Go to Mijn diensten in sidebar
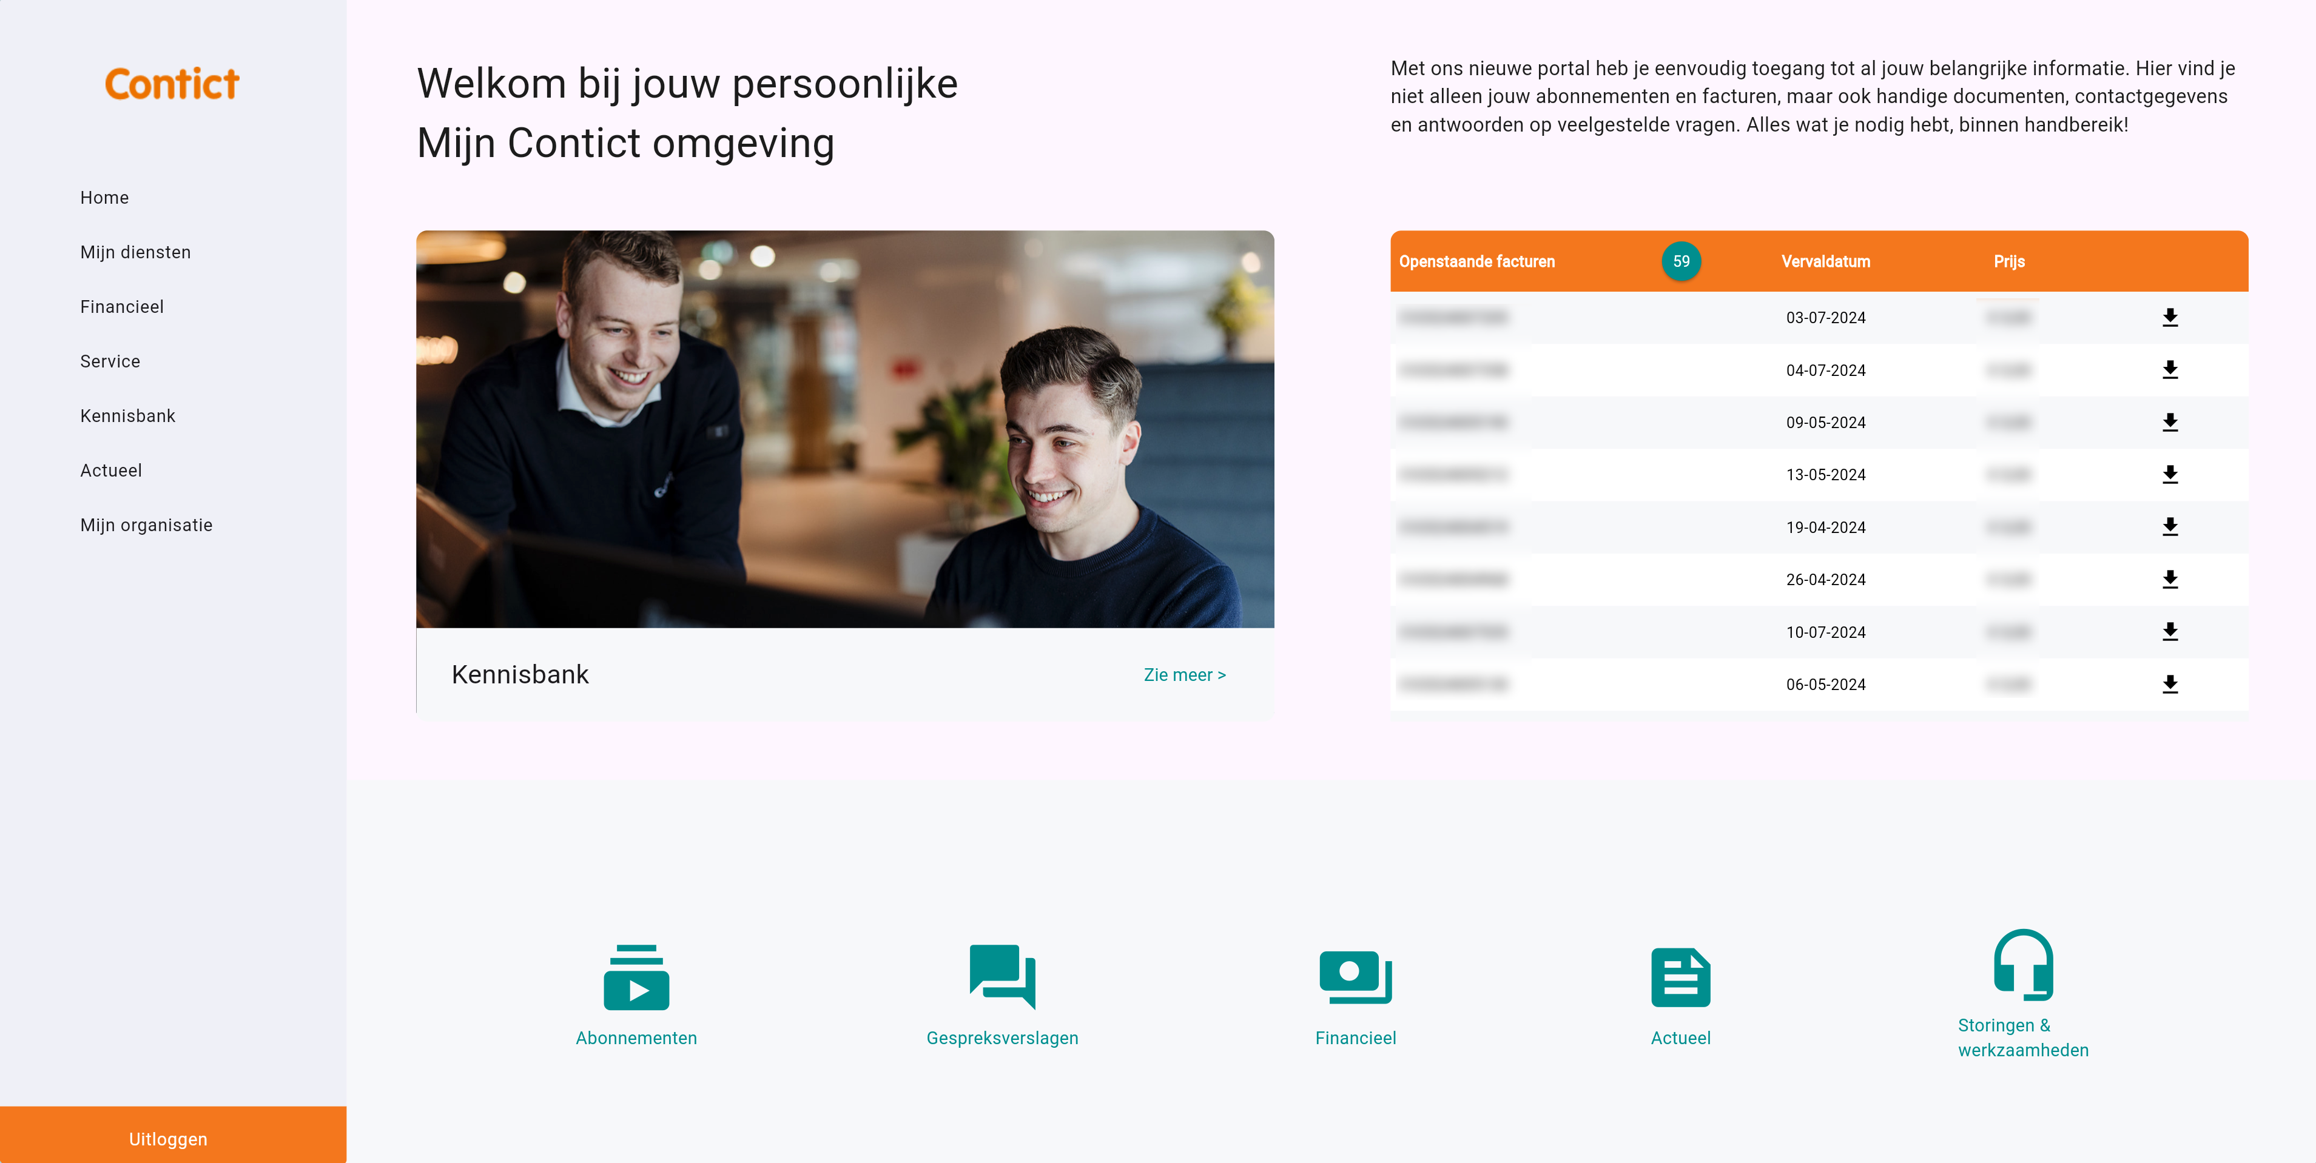2316x1163 pixels. pyautogui.click(x=136, y=253)
